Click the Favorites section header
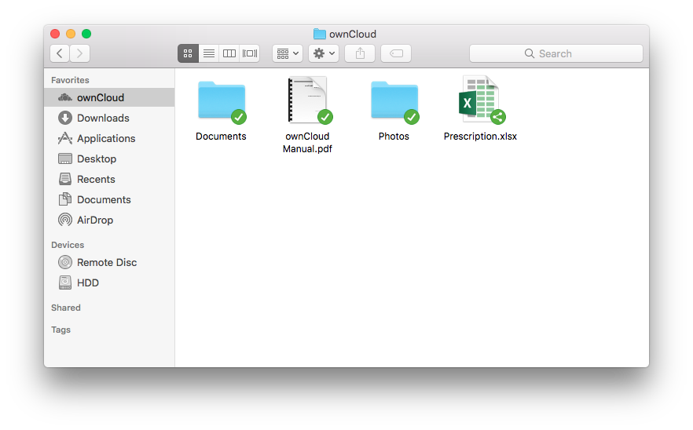This screenshot has height=430, width=693. 70,80
